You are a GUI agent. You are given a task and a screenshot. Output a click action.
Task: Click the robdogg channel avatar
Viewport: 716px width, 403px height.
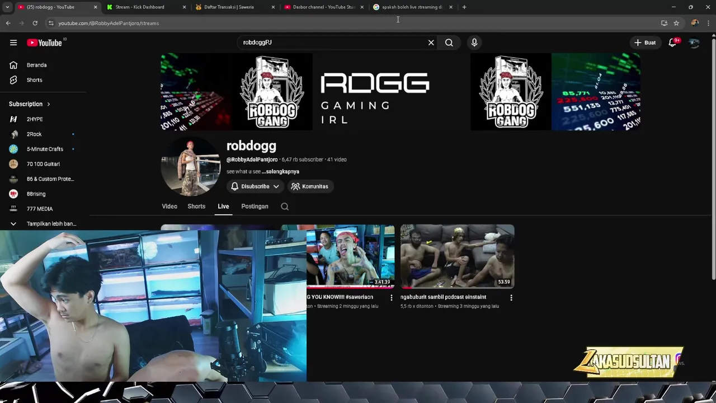click(190, 167)
